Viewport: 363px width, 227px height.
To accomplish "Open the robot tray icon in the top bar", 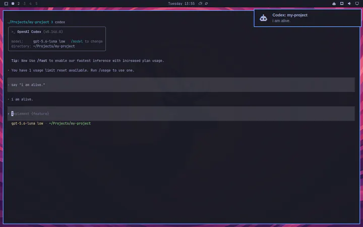I will [x=334, y=4].
